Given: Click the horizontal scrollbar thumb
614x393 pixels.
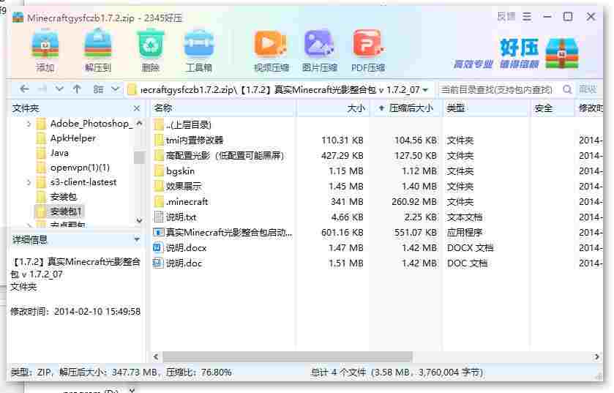Looking at the screenshot, I should (x=288, y=356).
